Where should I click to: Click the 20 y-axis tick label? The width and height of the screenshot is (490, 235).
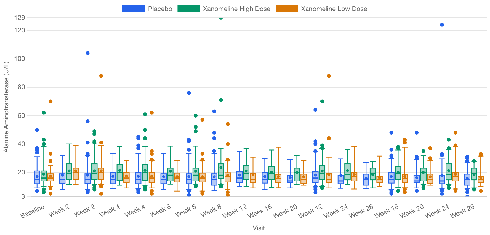(x=22, y=173)
